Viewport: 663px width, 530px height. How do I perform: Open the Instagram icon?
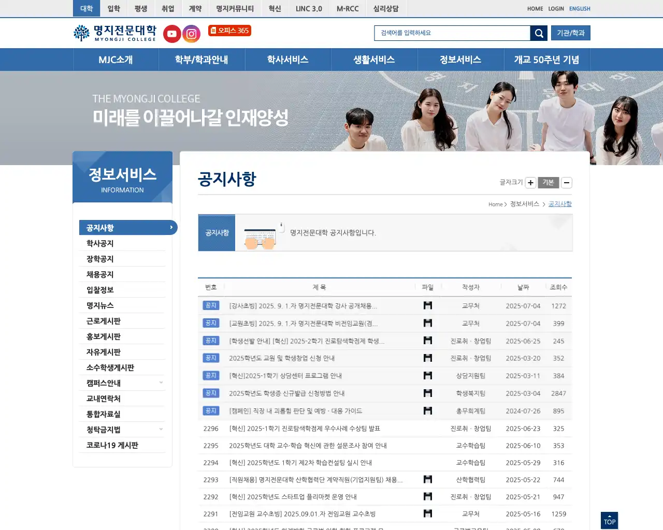coord(192,34)
